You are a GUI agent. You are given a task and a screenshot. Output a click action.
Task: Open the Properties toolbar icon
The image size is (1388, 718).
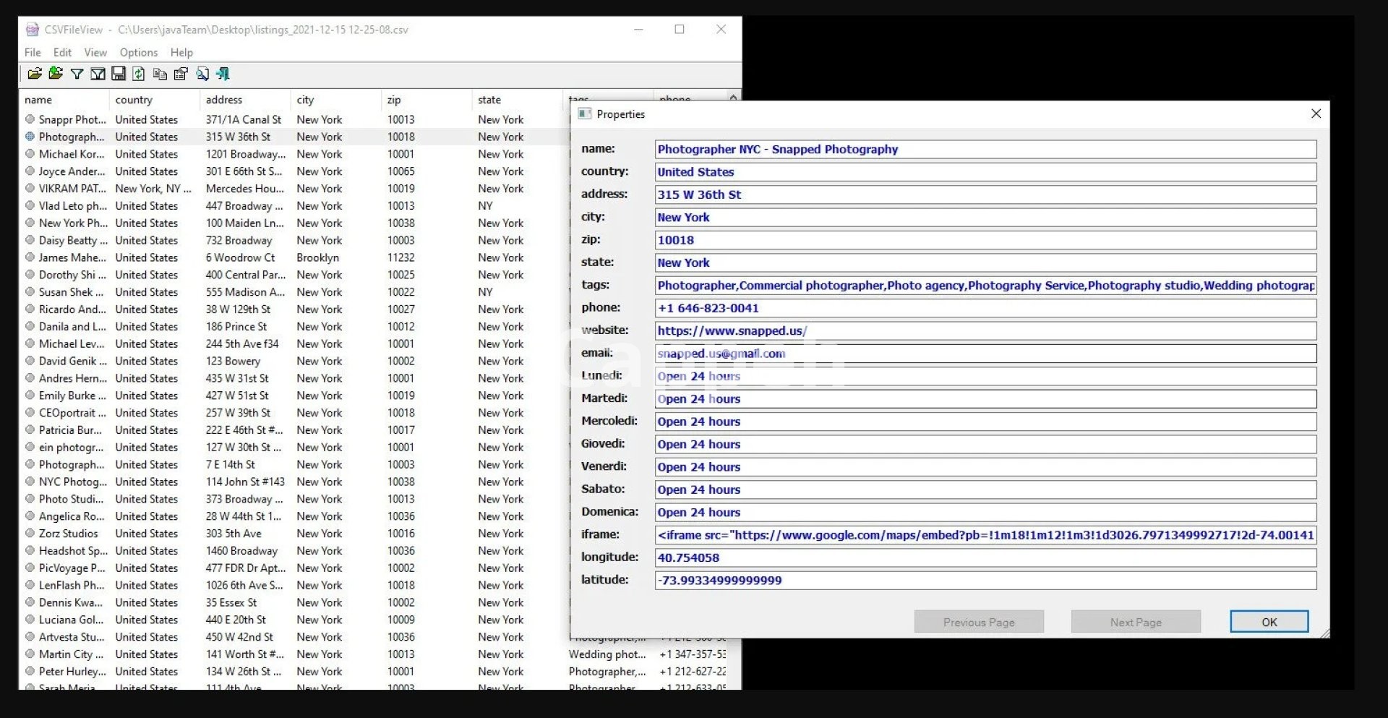coord(181,74)
